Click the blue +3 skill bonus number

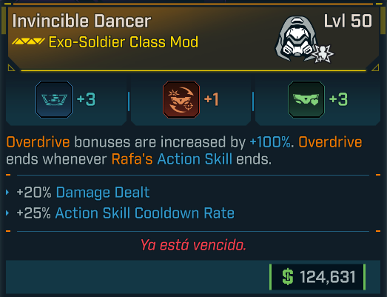click(x=86, y=99)
